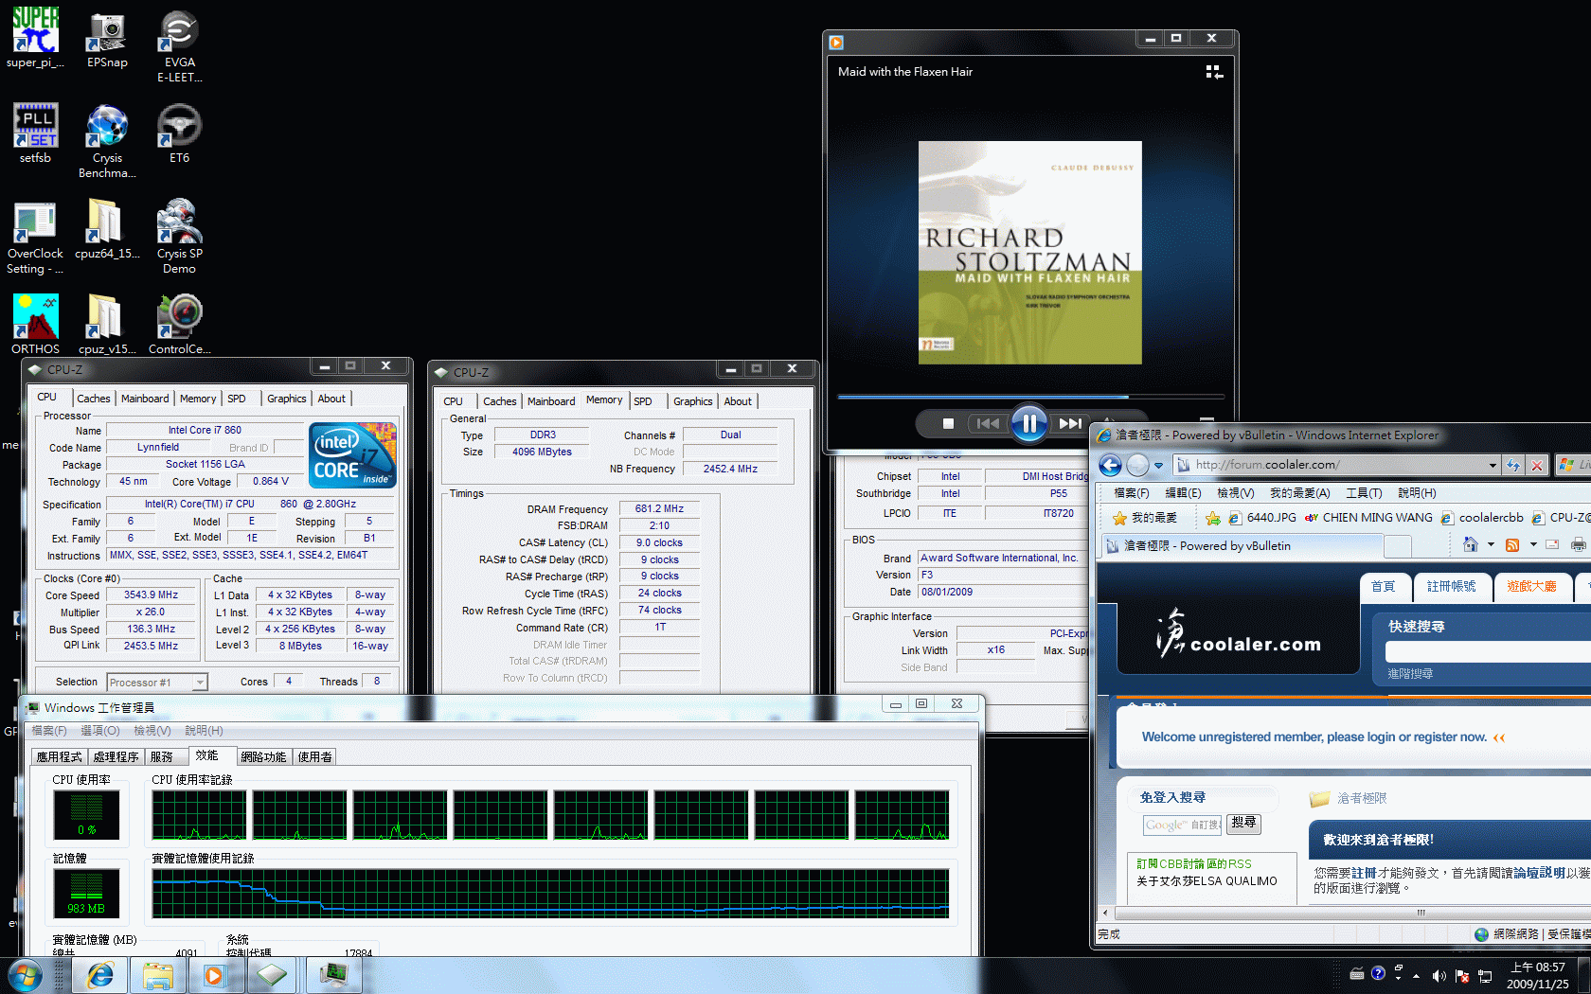Open the setfsb desktop shortcut
This screenshot has height=994, width=1591.
point(35,133)
